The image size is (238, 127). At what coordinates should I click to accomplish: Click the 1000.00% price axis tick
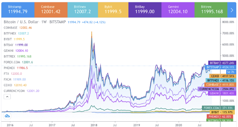pyautogui.click(x=228, y=101)
